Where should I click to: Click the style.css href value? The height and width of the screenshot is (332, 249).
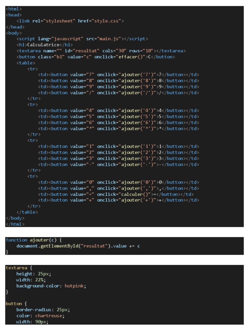[x=107, y=21]
